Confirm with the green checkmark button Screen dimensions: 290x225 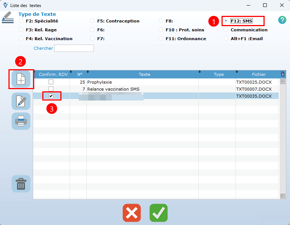click(159, 213)
